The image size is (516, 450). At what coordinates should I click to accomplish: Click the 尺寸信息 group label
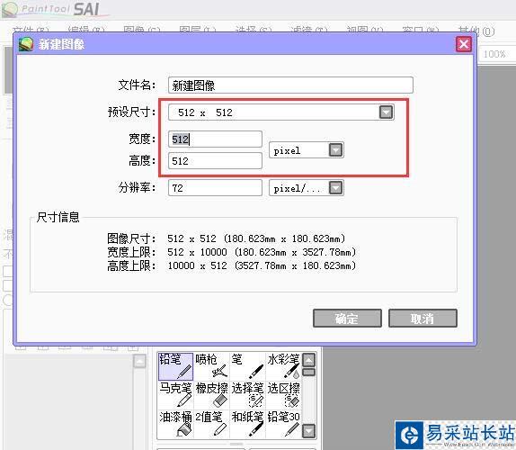coord(58,217)
